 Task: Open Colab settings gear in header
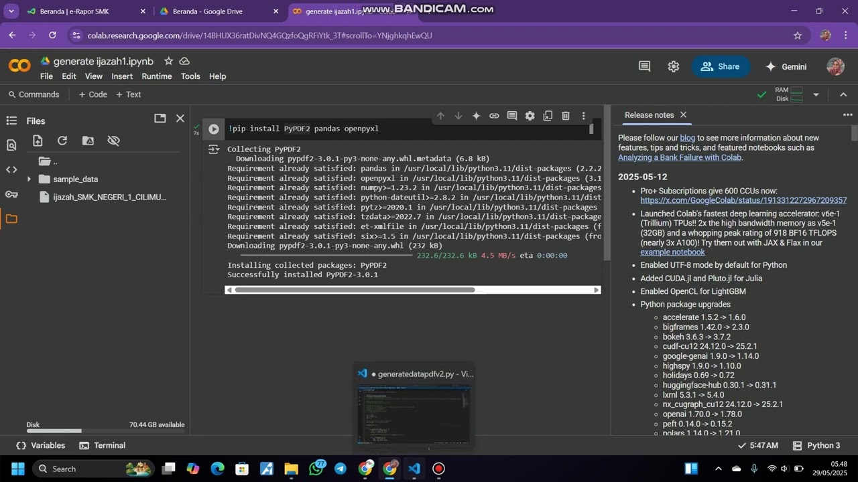click(674, 66)
